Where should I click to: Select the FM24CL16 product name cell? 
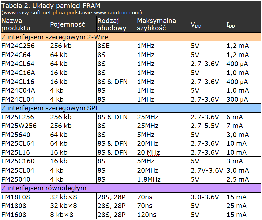[x=25, y=82]
